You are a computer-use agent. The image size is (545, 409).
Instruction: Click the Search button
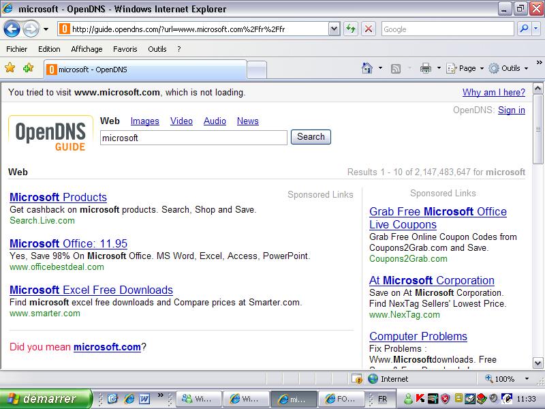(311, 137)
